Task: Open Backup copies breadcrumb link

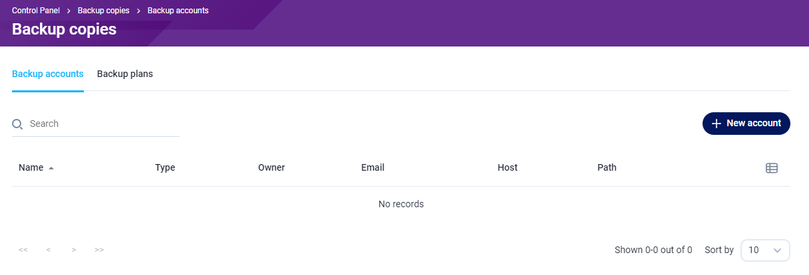Action: coord(104,11)
